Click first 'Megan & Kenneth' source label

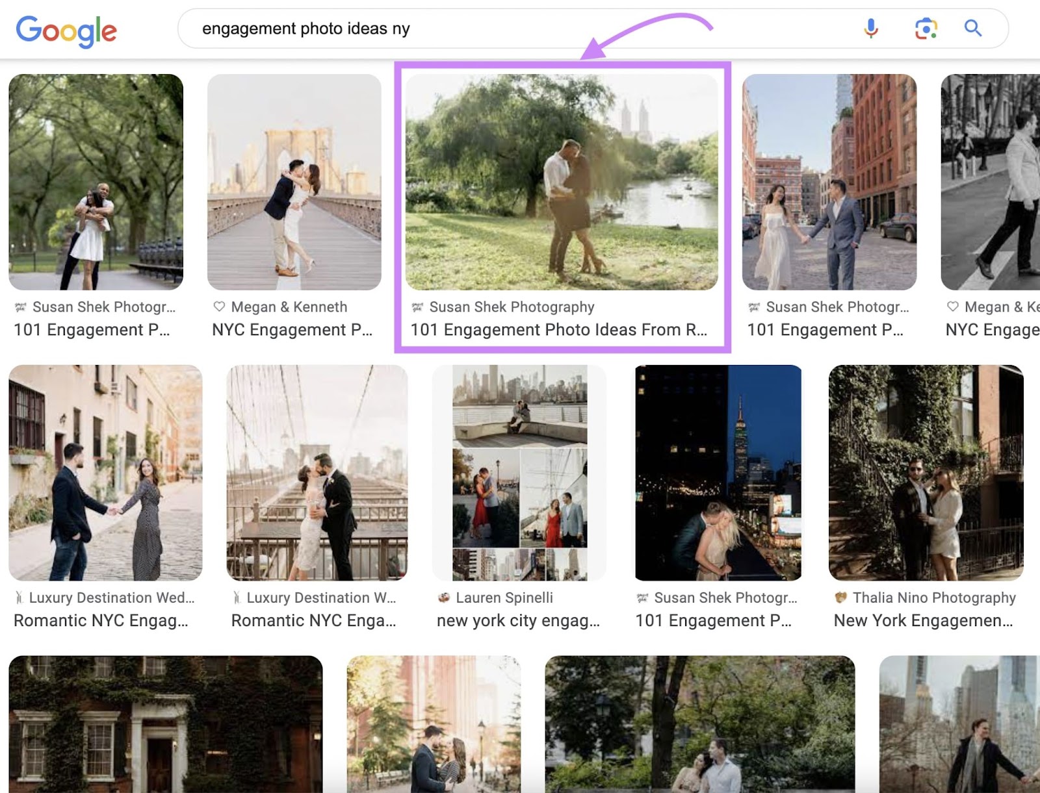click(289, 307)
